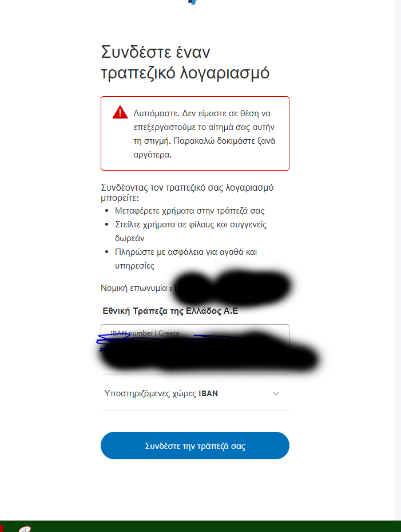Screen dimensions: 401x532
Task: Select the Πληρώστε με ασφάλεια bullet item
Action: (x=186, y=258)
